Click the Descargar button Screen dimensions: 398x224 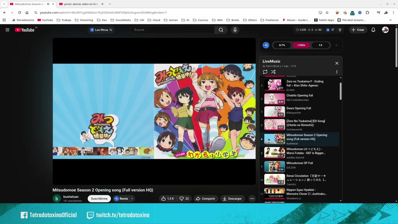pos(232,198)
